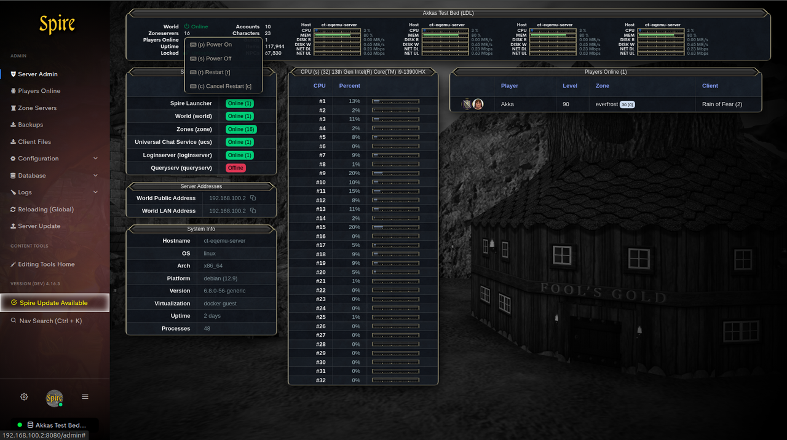Go to Players Online in sidebar

point(54,91)
